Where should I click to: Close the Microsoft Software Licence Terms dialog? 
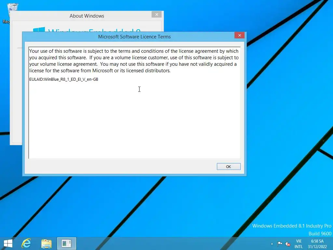click(239, 35)
